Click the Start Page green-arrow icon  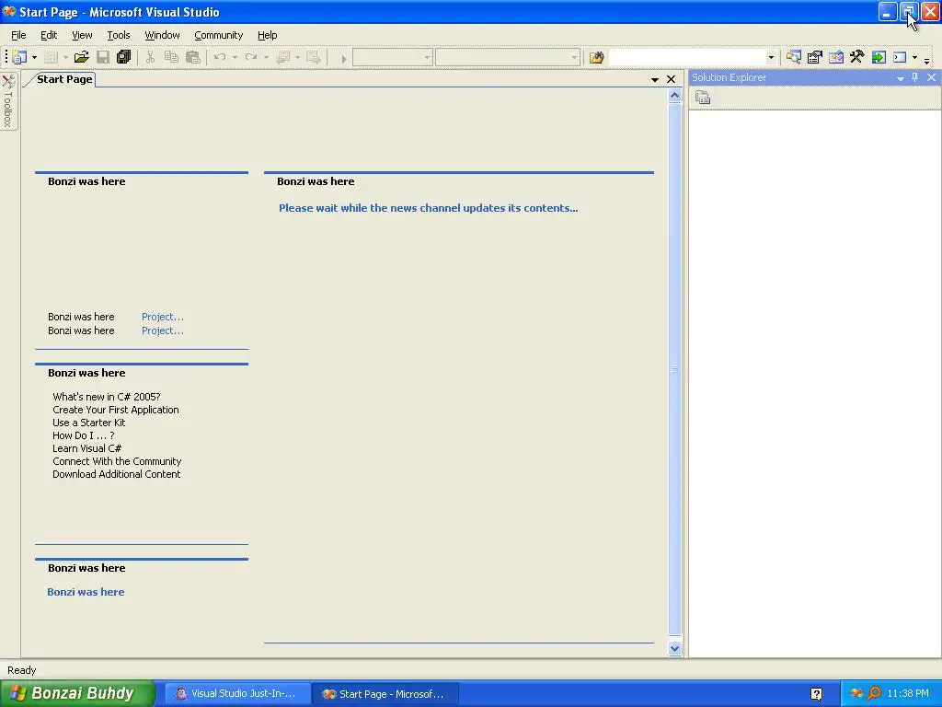tap(879, 57)
